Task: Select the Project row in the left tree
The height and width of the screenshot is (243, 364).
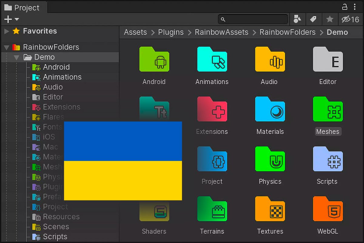Action: [60, 207]
